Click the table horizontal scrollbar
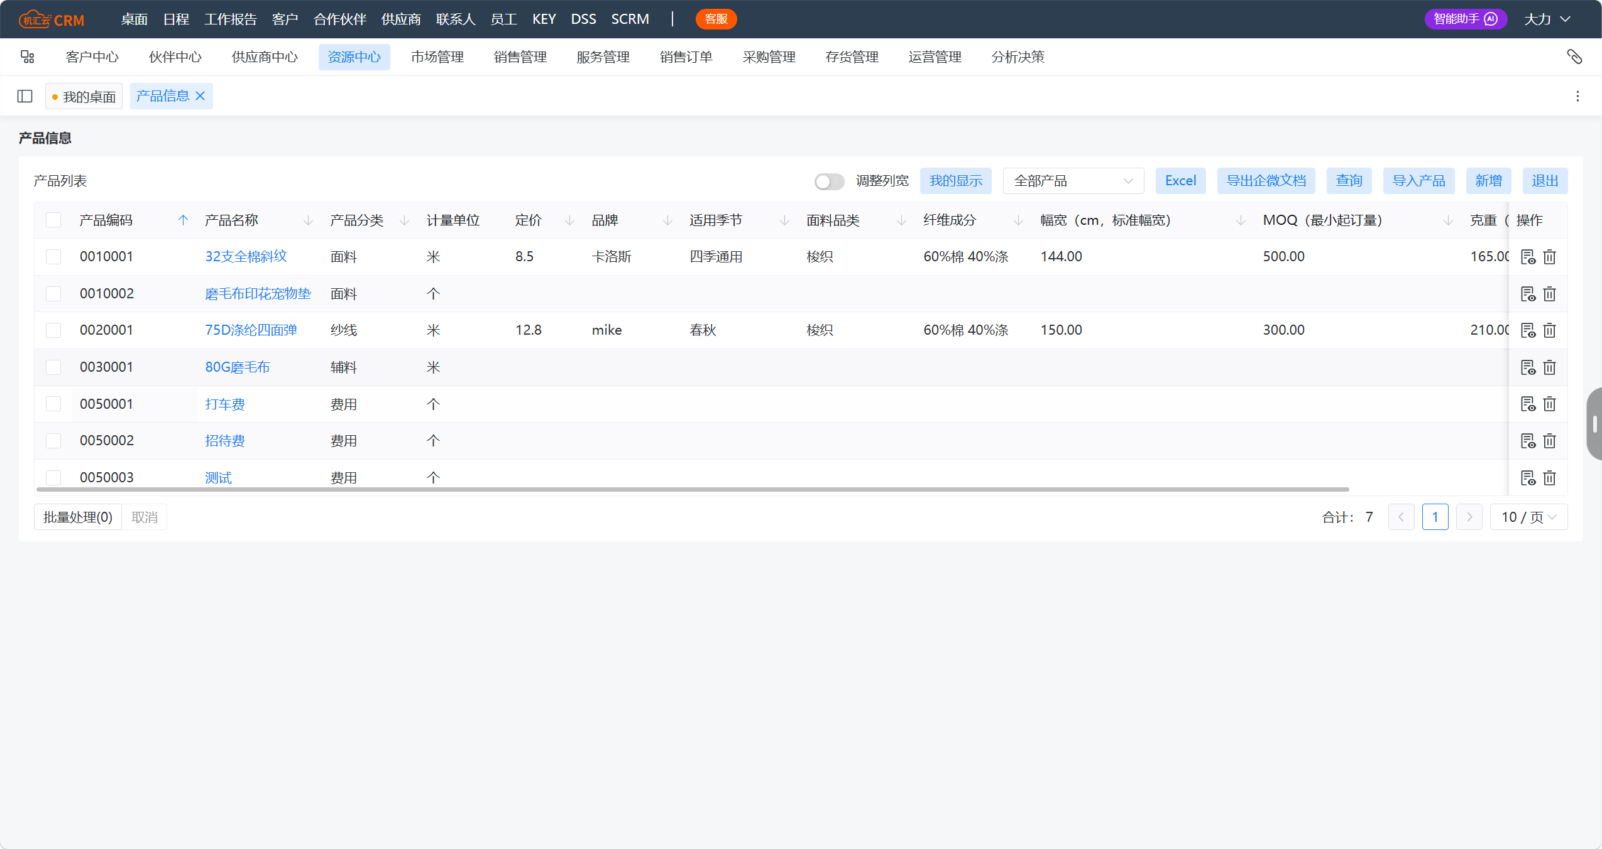 tap(693, 489)
